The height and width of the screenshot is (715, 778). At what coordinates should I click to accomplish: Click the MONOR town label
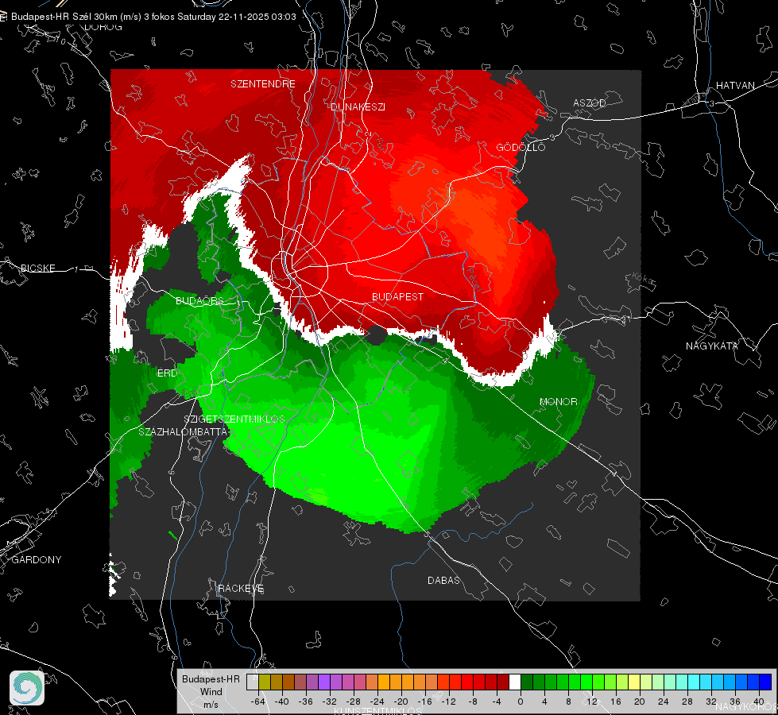(558, 401)
